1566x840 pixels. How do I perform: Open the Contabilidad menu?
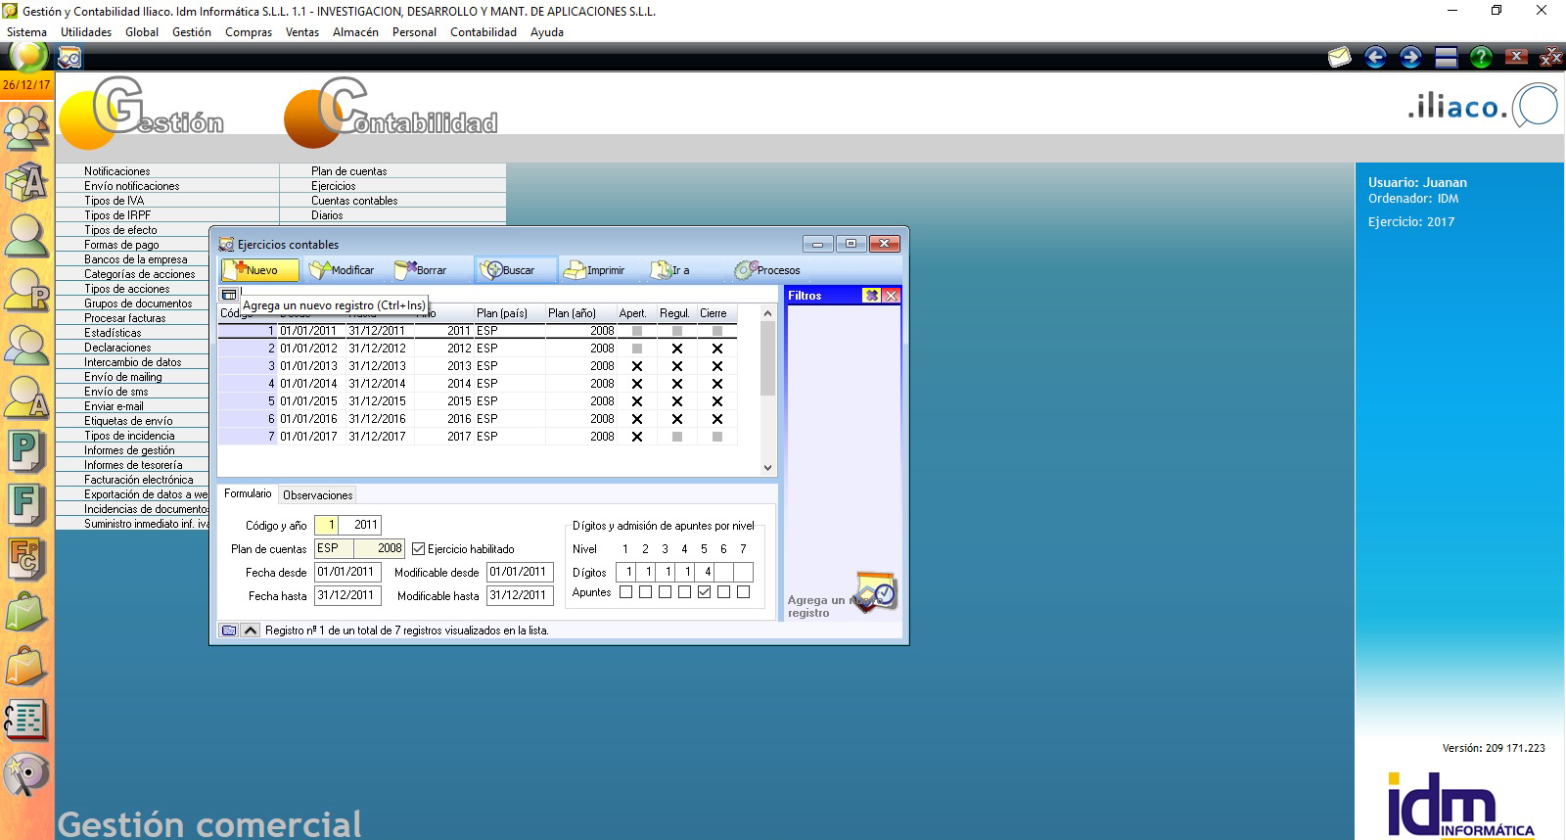484,31
